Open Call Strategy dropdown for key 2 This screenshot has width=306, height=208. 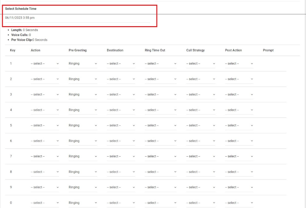(201, 79)
